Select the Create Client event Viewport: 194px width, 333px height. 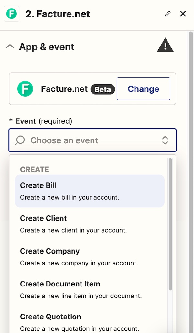click(90, 224)
